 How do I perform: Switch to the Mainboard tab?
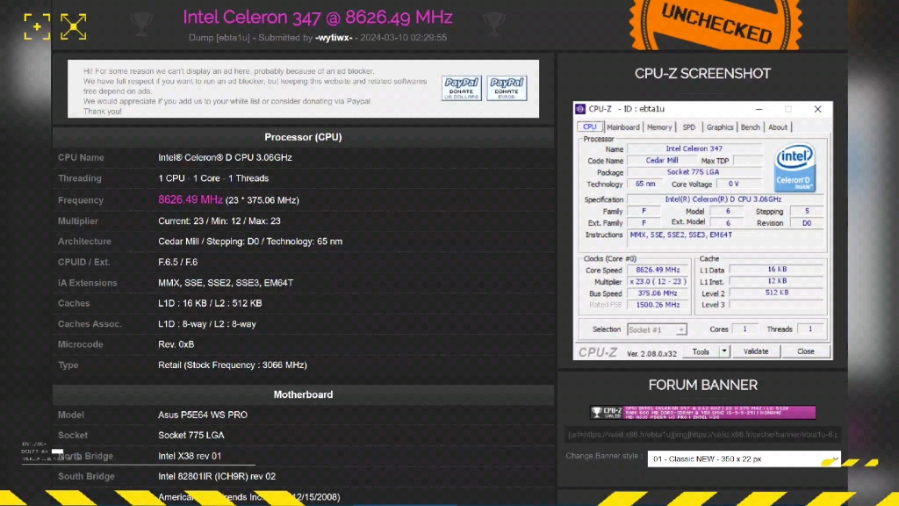pos(622,127)
